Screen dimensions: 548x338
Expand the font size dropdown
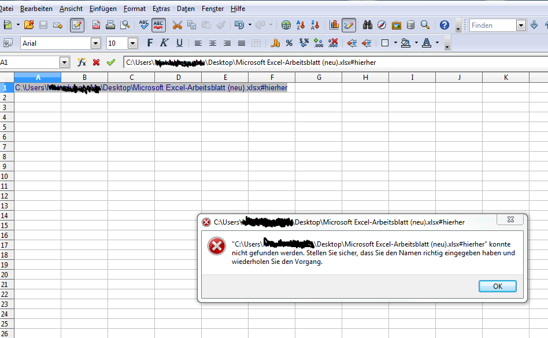[x=132, y=43]
